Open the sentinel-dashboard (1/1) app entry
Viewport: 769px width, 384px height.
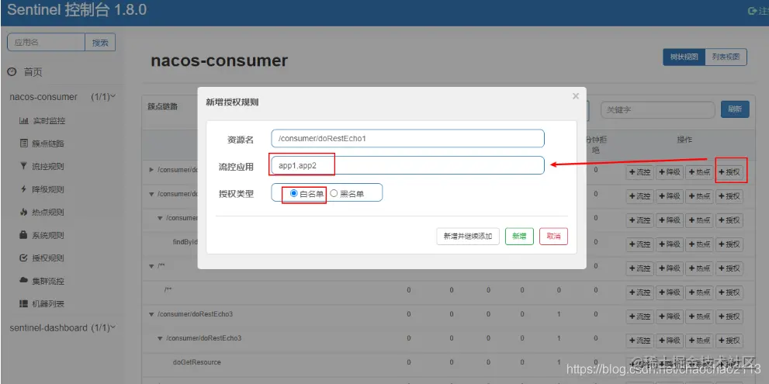[x=63, y=327]
